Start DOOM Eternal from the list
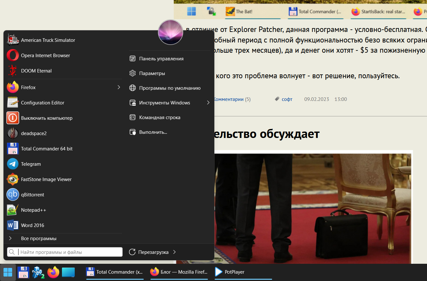Screen dimensions: 427x281 (x=36, y=71)
